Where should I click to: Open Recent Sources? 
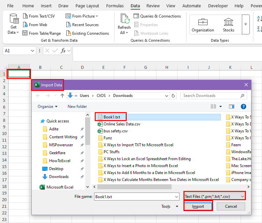[x=82, y=25]
